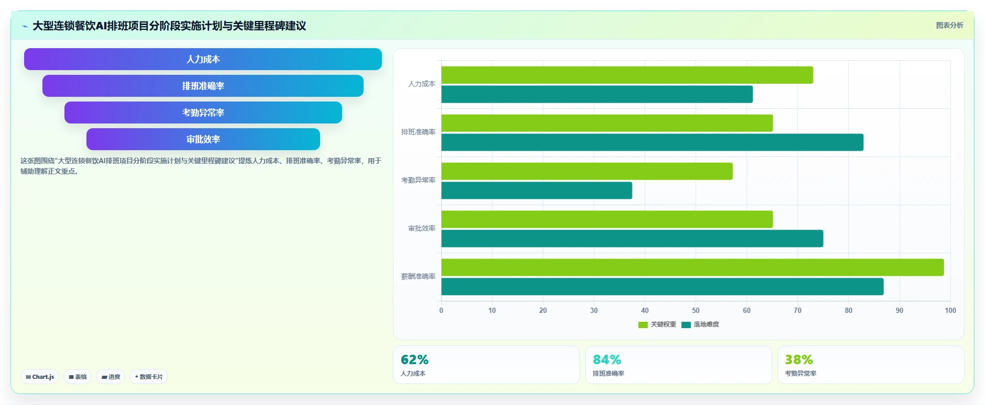Click the small icon before the title

[25, 26]
